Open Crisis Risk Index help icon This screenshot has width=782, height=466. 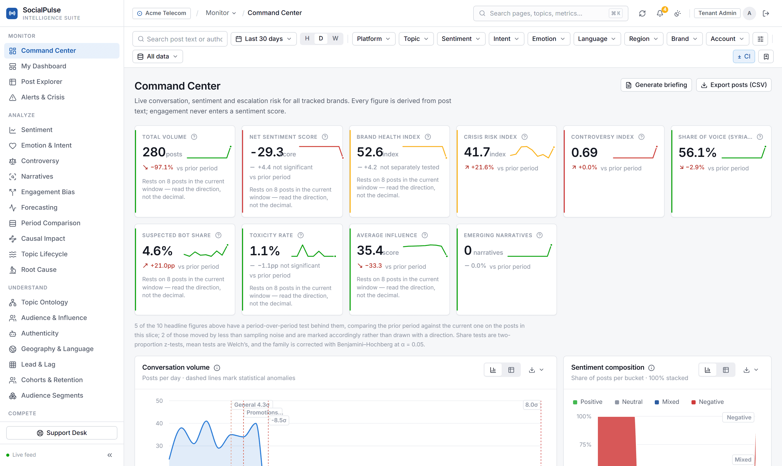[524, 137]
